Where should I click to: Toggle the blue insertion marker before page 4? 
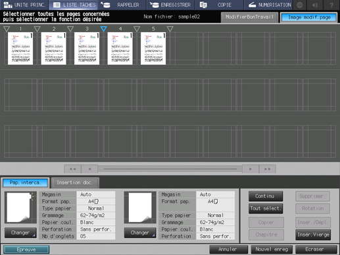(104, 29)
